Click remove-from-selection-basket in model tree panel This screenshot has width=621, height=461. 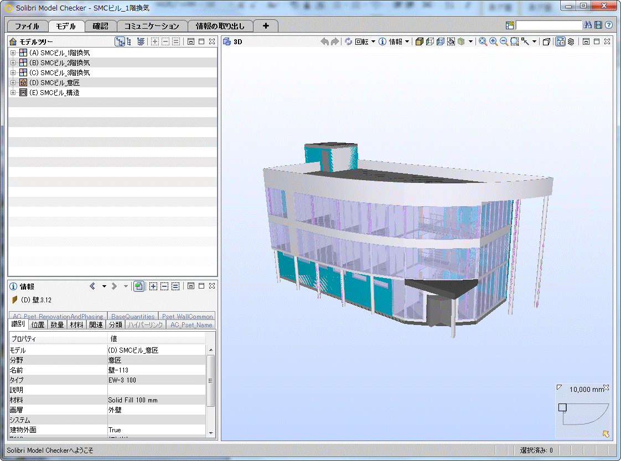coord(165,41)
